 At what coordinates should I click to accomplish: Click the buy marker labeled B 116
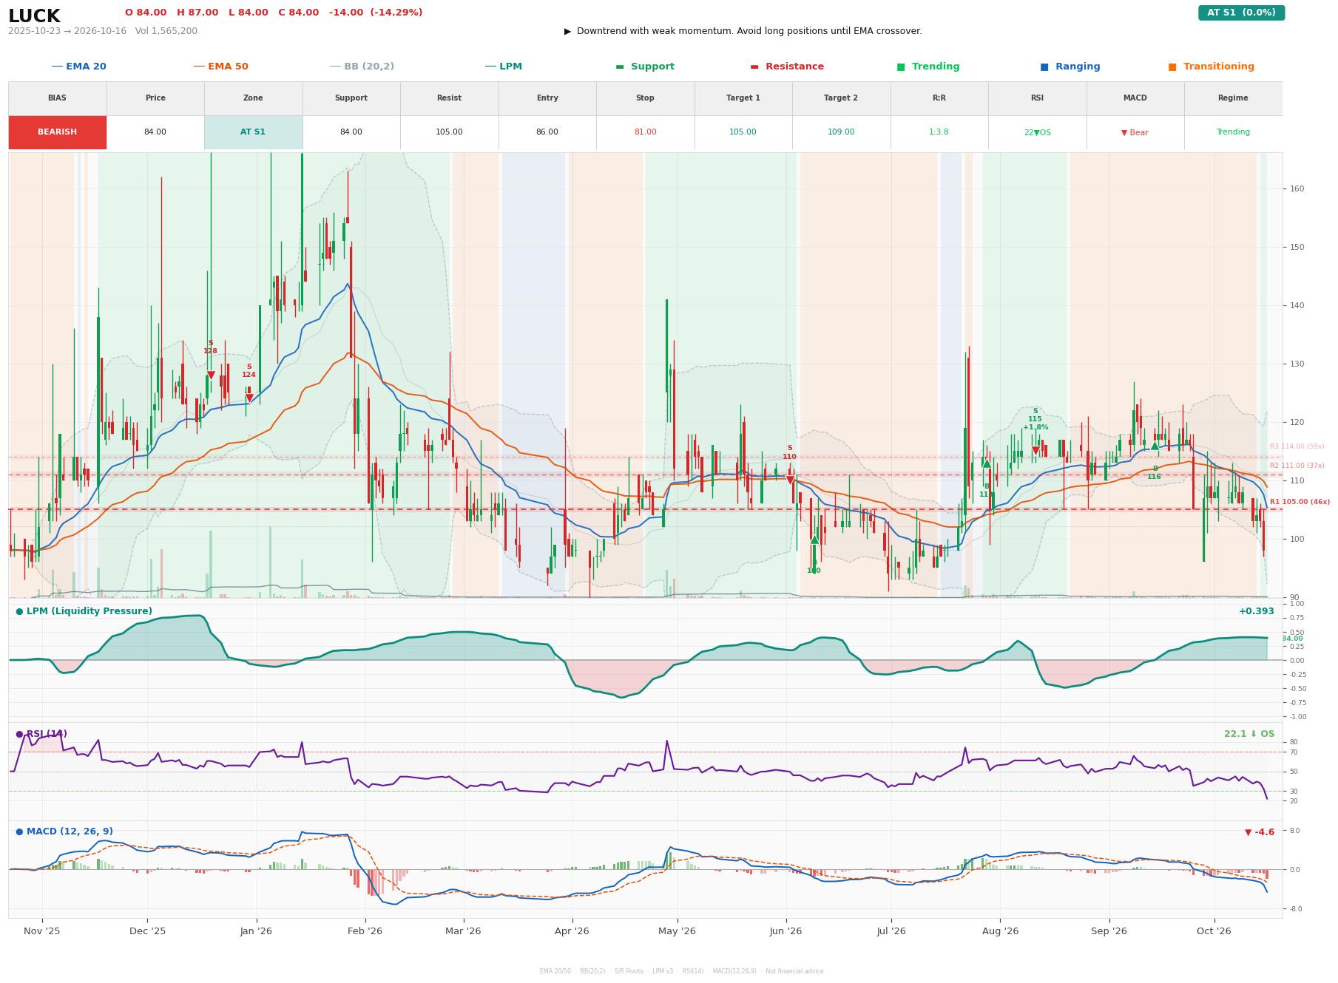pos(1155,446)
